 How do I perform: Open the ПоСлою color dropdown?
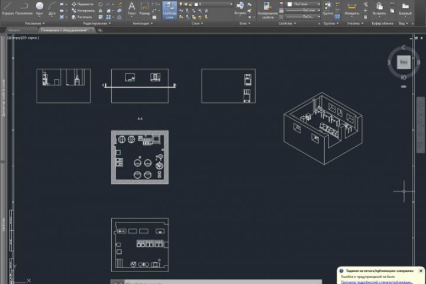point(304,4)
